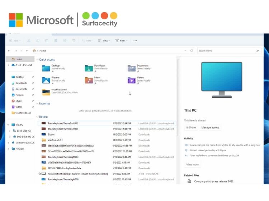Click View more under Activity
The width and height of the screenshot is (269, 201).
click(192, 165)
